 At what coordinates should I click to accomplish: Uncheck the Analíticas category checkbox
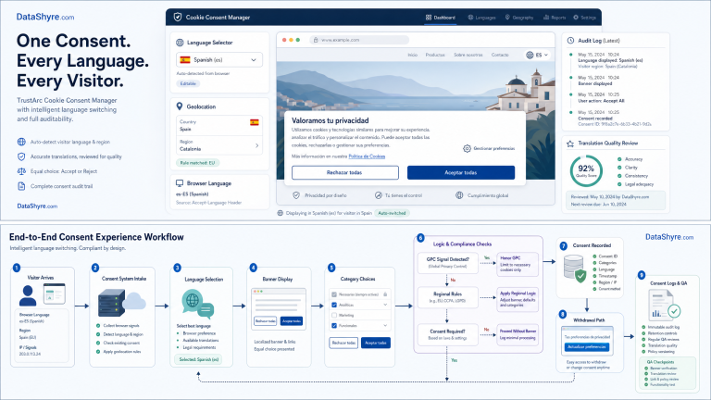point(334,306)
